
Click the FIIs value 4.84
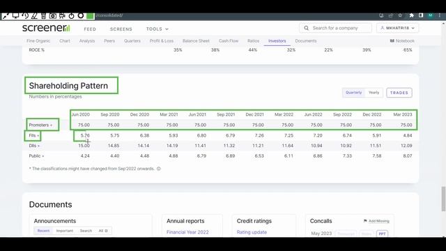pyautogui.click(x=407, y=135)
